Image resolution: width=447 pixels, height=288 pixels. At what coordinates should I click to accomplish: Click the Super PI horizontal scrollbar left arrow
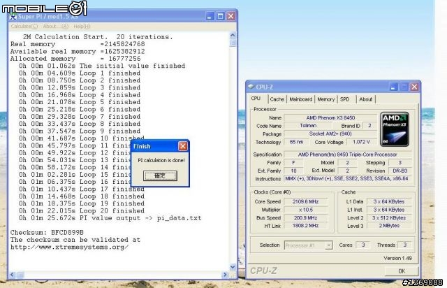[x=12, y=275]
